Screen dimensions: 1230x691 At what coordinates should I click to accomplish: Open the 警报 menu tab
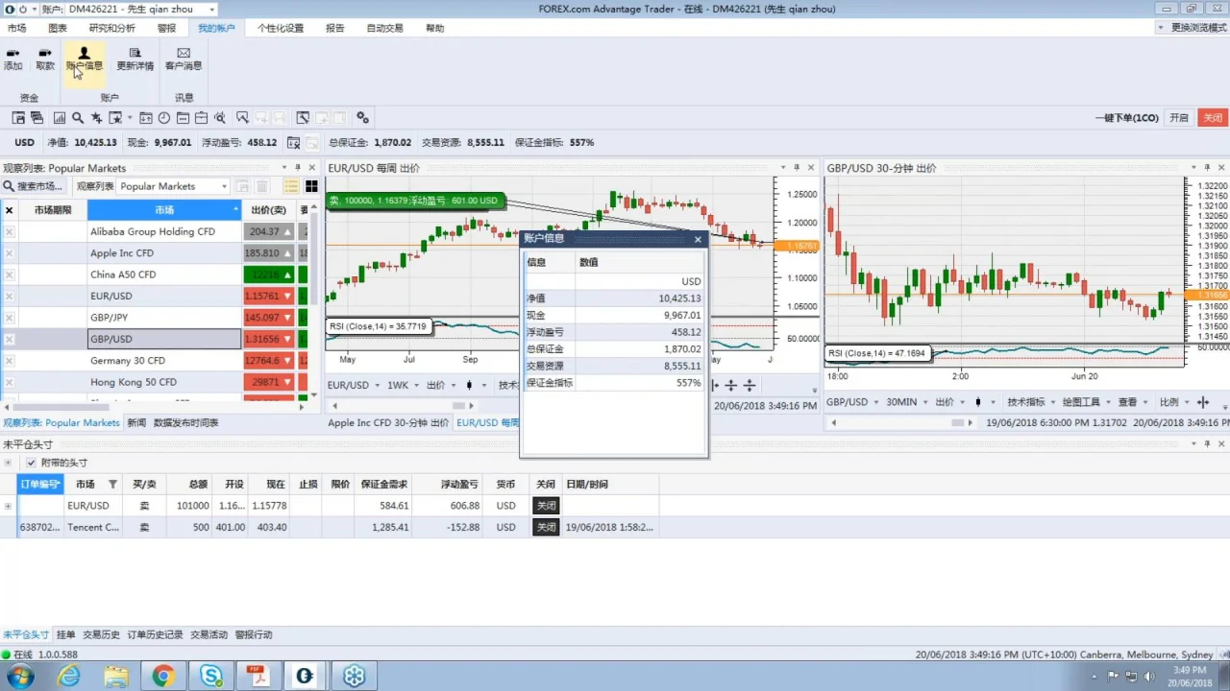point(166,28)
